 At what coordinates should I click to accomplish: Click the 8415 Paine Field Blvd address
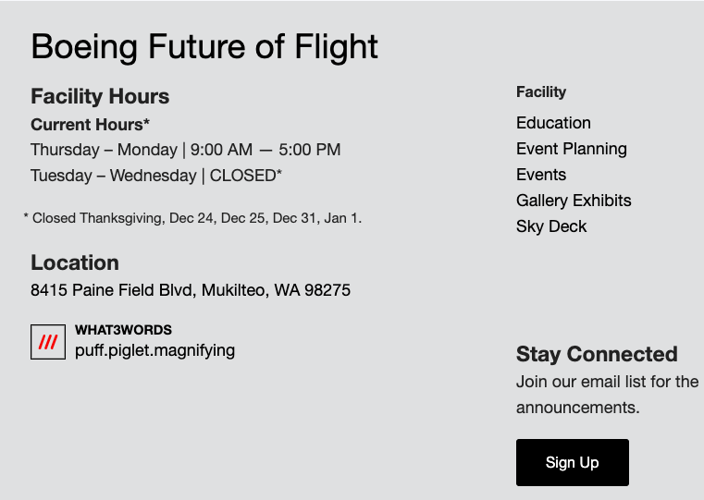191,290
